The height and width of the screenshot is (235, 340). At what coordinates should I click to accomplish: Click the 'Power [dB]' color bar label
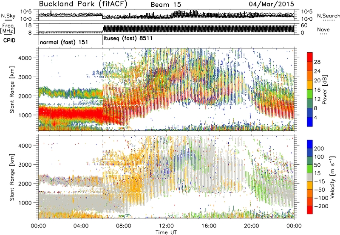[325, 90]
